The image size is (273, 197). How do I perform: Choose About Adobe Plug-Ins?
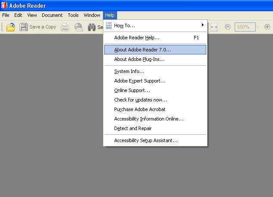pos(155,59)
